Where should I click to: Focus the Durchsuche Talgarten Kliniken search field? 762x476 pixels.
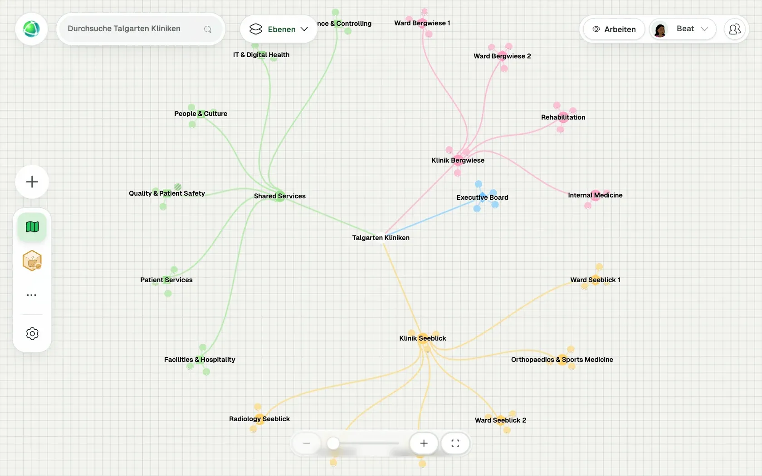(141, 29)
